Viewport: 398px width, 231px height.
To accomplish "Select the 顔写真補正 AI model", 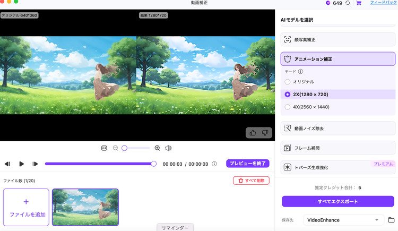I will (x=338, y=39).
